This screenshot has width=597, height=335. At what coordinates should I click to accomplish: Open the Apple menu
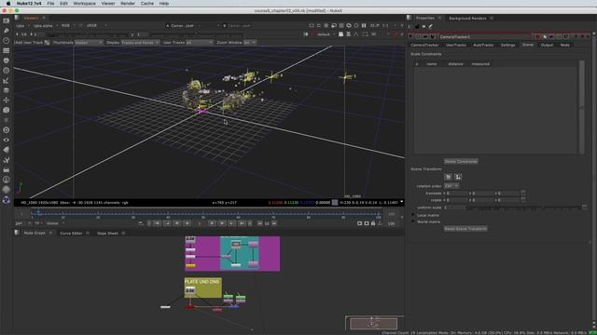(x=8, y=4)
